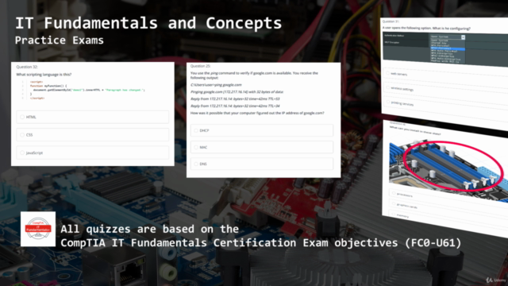The image size is (508, 286).
Task: Click 'What scripting language is this?' text
Action: tap(44, 75)
